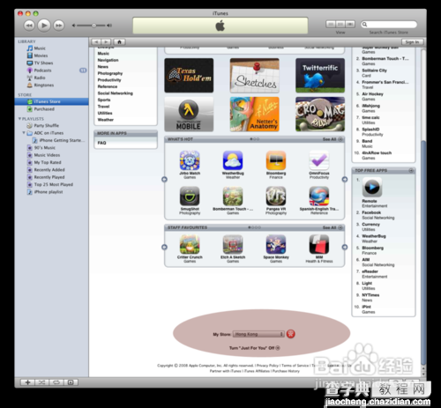The width and height of the screenshot is (441, 408).
Task: Select the Utilities category
Action: (x=105, y=113)
